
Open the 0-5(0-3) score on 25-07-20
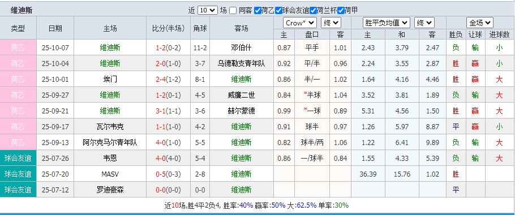coord(168,174)
